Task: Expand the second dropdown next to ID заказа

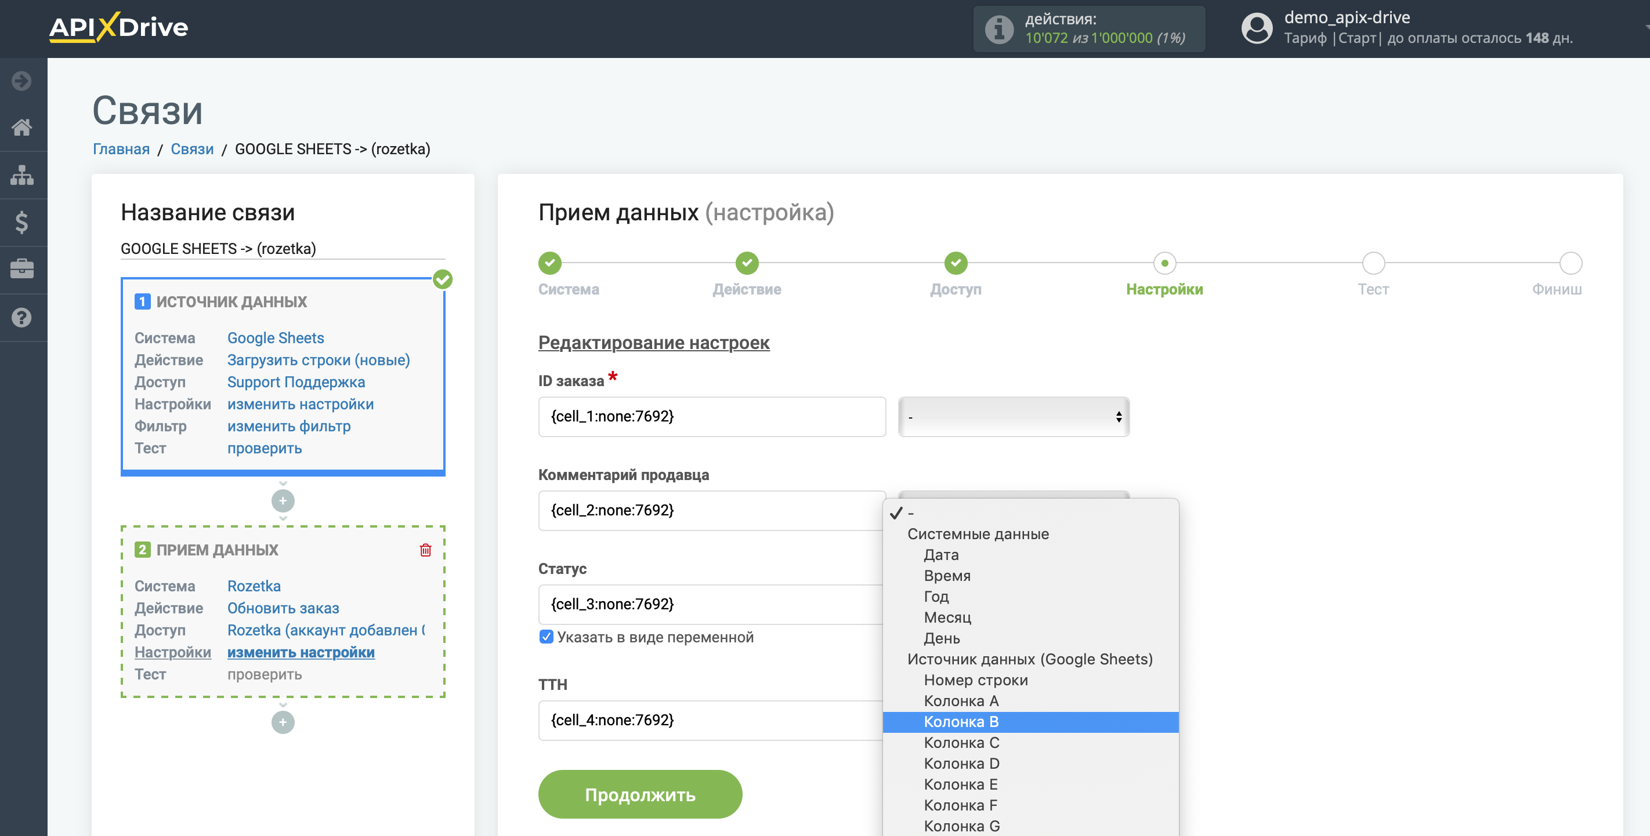Action: click(x=1012, y=416)
